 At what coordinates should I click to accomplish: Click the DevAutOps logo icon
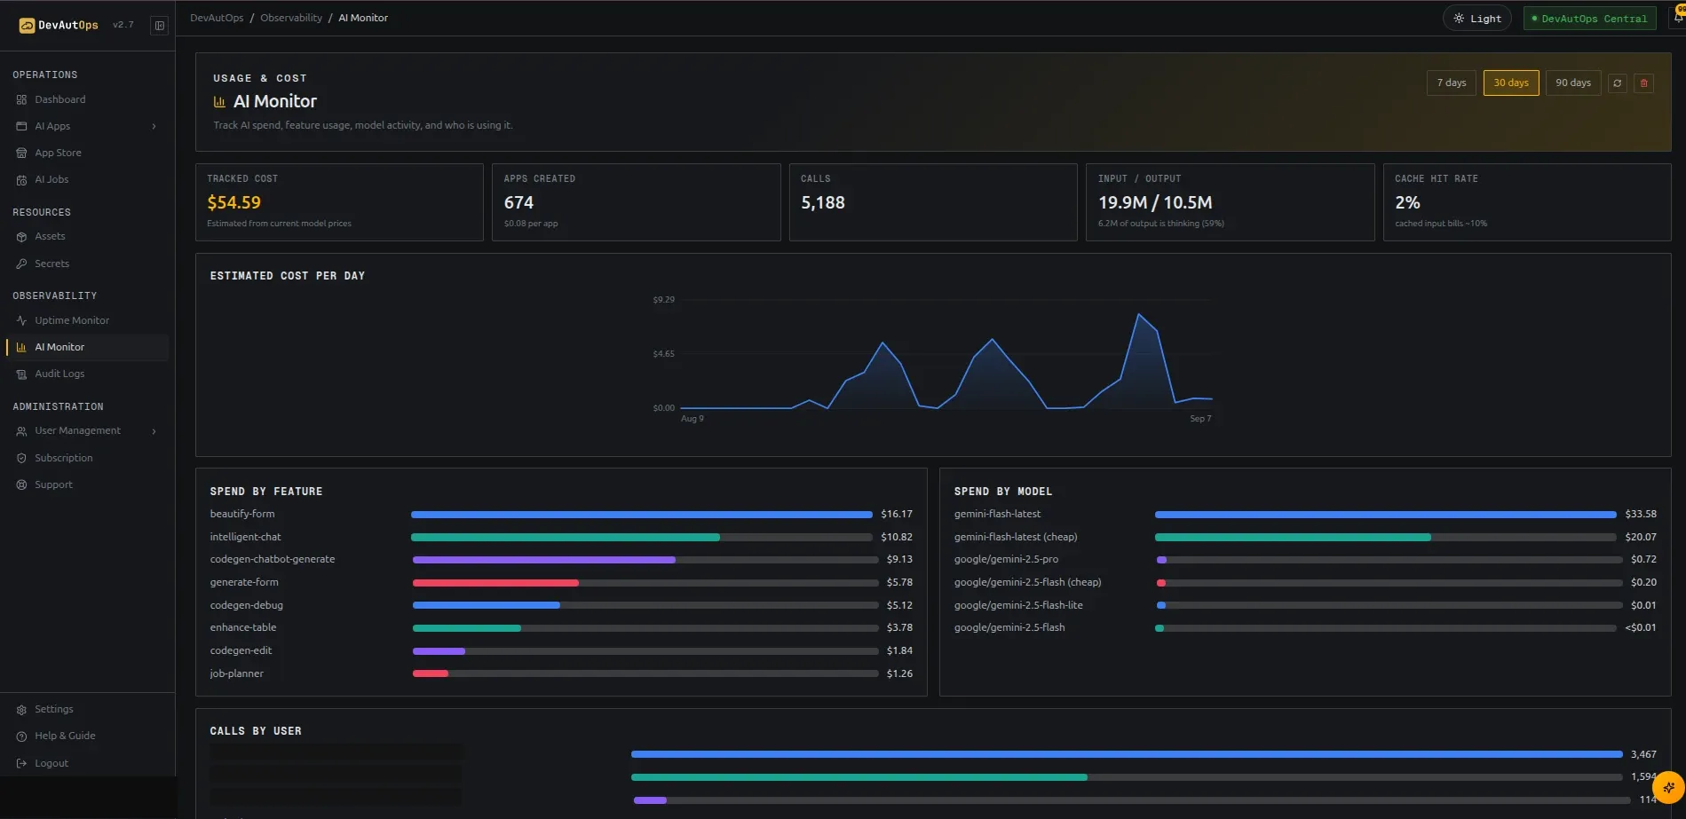click(27, 26)
